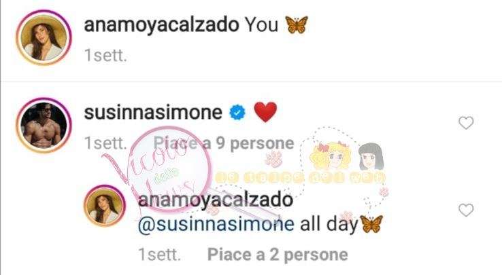Click the blue verified badge beside susinnasimone

[237, 113]
